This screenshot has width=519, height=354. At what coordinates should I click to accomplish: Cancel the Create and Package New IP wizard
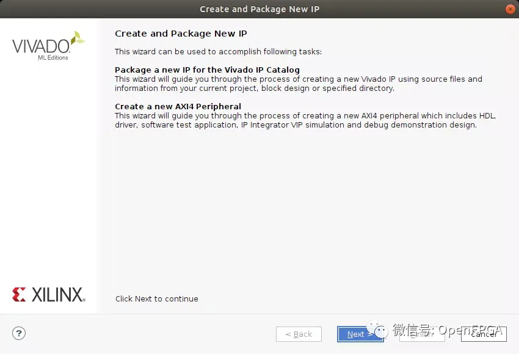[x=484, y=334]
